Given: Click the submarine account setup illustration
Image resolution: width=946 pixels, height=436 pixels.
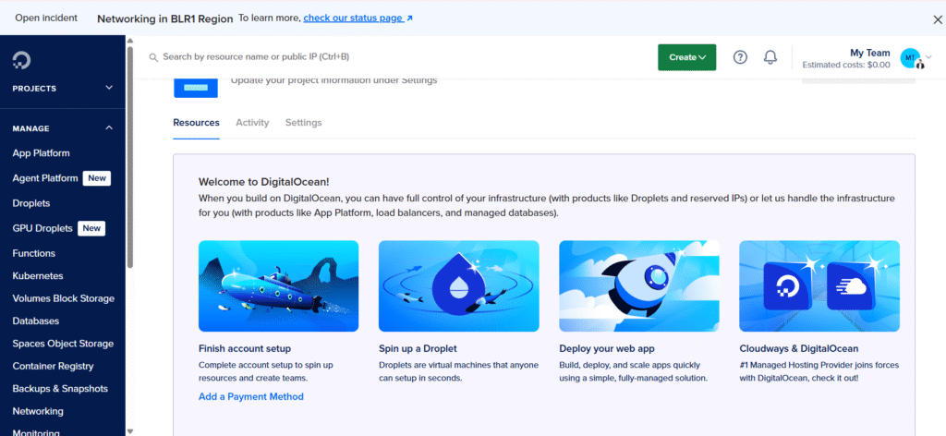Looking at the screenshot, I should coord(278,286).
